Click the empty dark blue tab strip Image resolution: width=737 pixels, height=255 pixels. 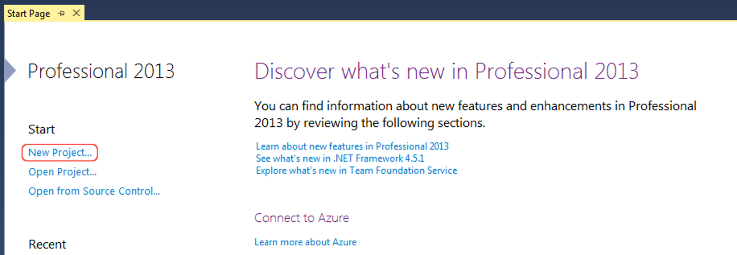point(402,10)
